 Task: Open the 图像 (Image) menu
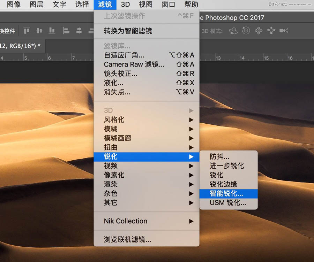tap(13, 5)
